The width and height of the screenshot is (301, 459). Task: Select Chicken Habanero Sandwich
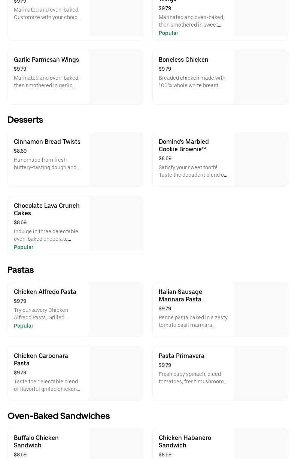pyautogui.click(x=220, y=444)
